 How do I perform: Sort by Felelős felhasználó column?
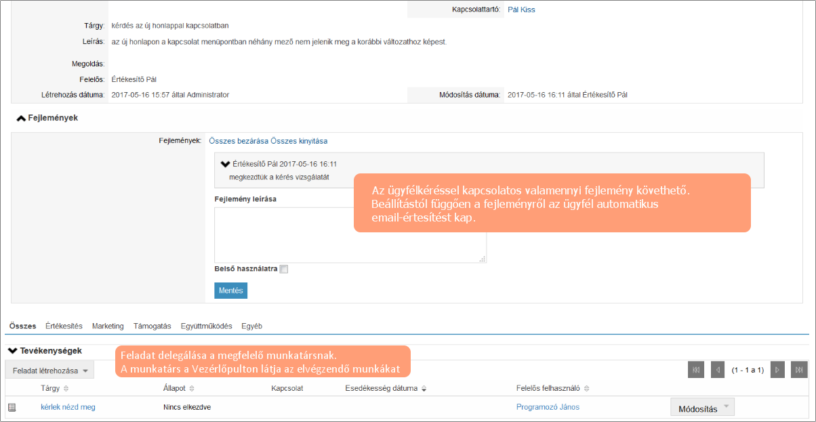point(586,389)
